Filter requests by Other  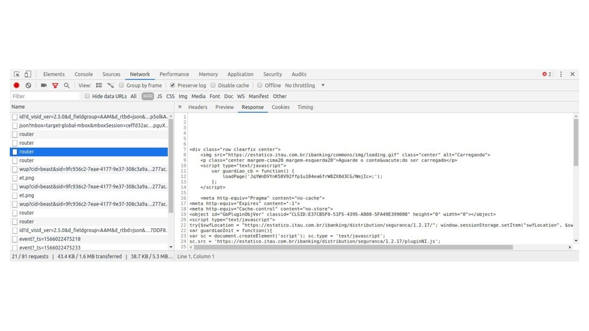click(280, 97)
